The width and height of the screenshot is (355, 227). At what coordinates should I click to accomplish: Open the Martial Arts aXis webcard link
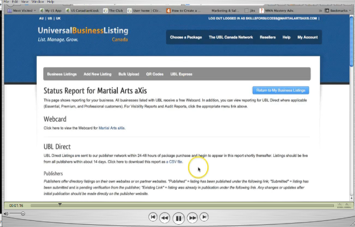pyautogui.click(x=112, y=128)
